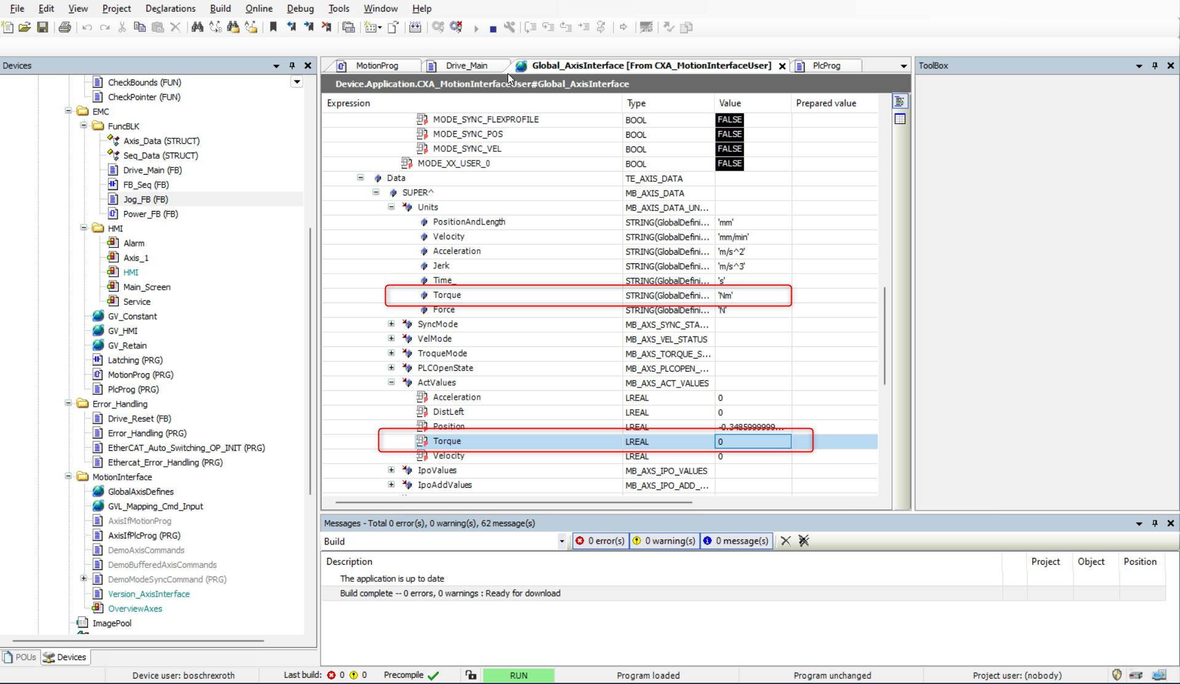Click the Open project folder icon
Screen dimensions: 1180x684
[25, 27]
